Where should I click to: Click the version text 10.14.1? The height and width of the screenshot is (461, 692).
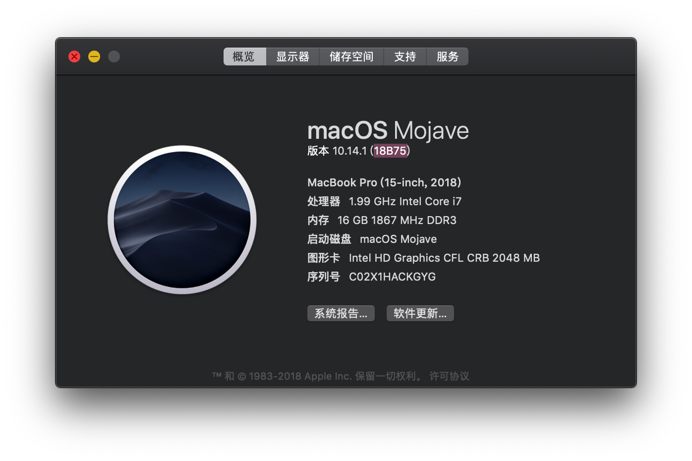[349, 151]
